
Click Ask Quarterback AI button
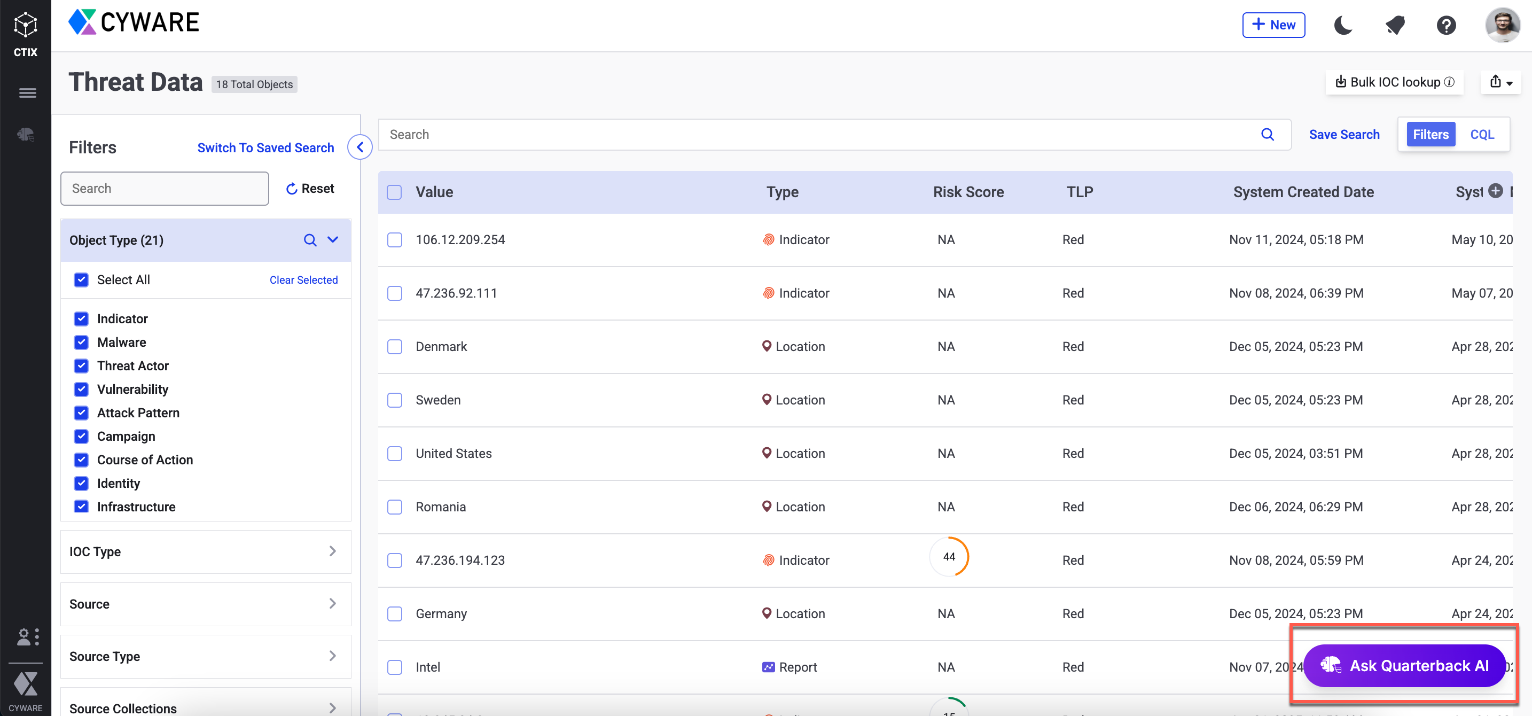(x=1404, y=665)
